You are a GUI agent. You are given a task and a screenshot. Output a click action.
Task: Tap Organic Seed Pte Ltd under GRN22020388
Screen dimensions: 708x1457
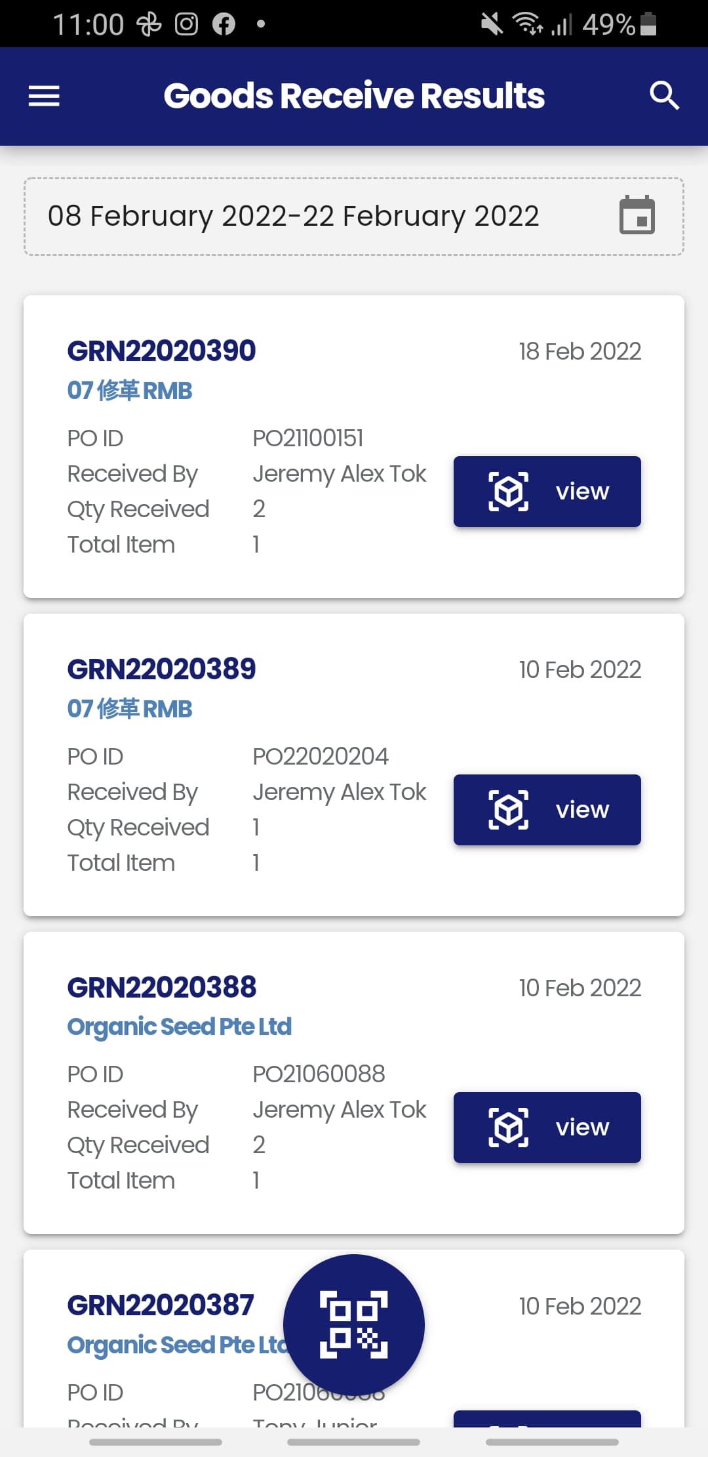pos(179,1027)
